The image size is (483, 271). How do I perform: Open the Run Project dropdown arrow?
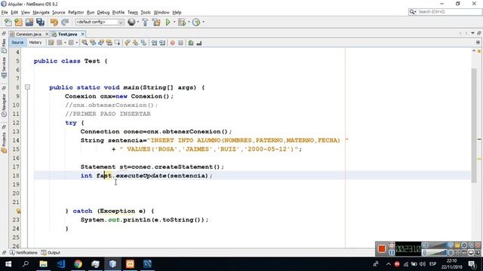coord(174,22)
